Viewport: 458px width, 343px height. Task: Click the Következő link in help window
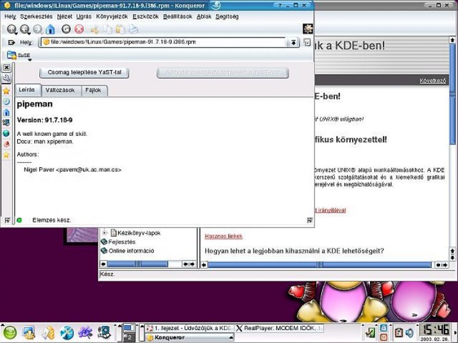[433, 81]
